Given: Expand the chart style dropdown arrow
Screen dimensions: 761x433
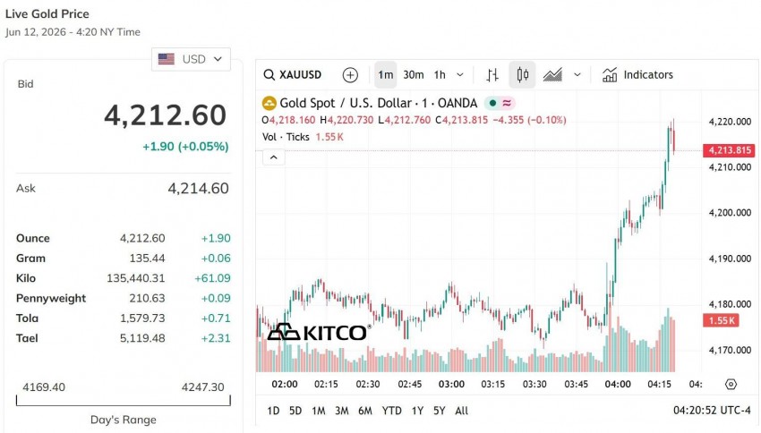Looking at the screenshot, I should (x=577, y=74).
